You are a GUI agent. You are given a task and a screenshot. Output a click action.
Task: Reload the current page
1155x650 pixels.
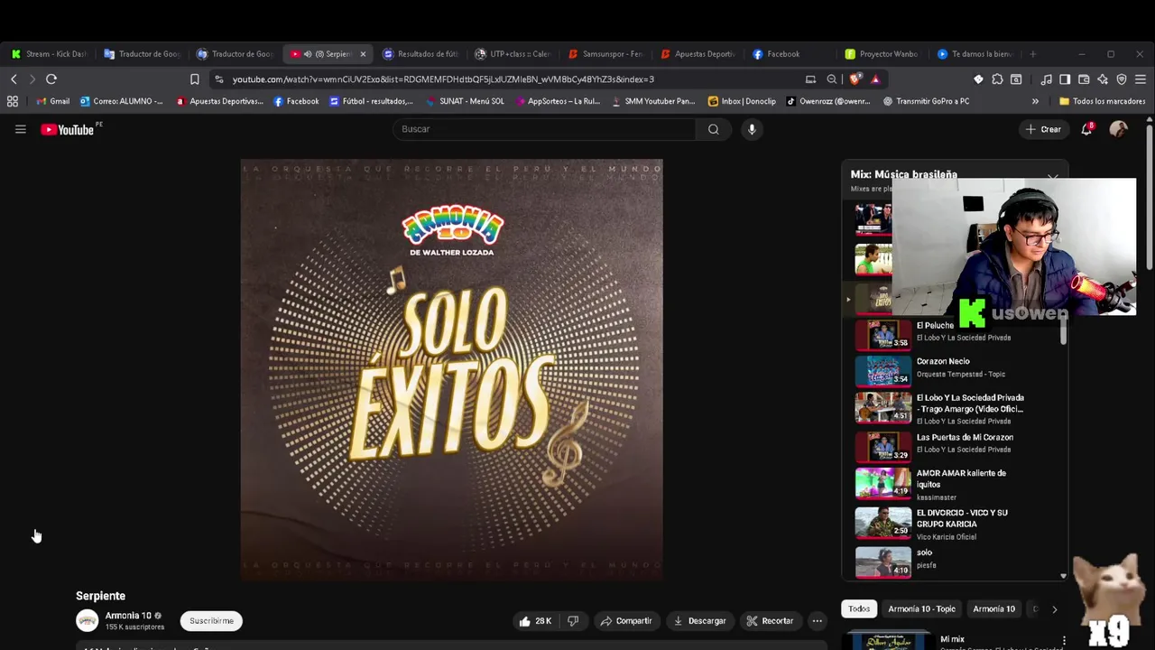tap(51, 79)
